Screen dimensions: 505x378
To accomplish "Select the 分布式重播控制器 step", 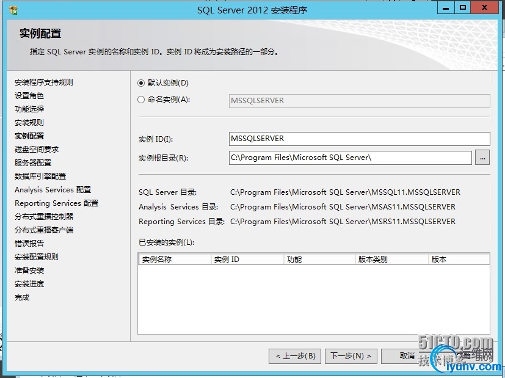I will coord(44,217).
